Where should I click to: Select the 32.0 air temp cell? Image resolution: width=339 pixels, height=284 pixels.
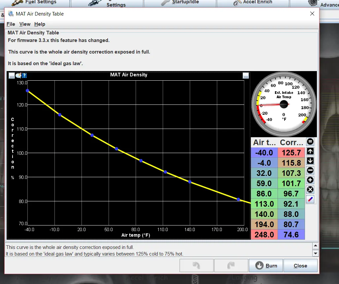pyautogui.click(x=264, y=173)
